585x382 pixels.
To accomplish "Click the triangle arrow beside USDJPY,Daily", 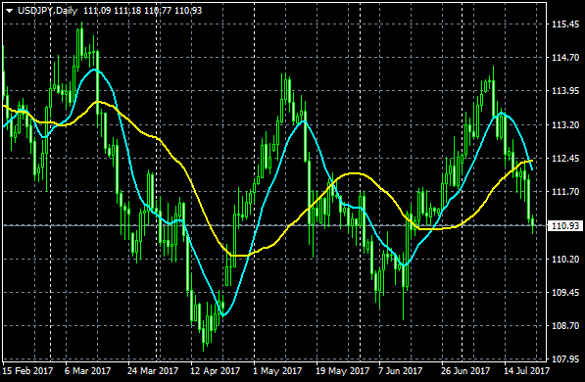I will click(x=10, y=11).
